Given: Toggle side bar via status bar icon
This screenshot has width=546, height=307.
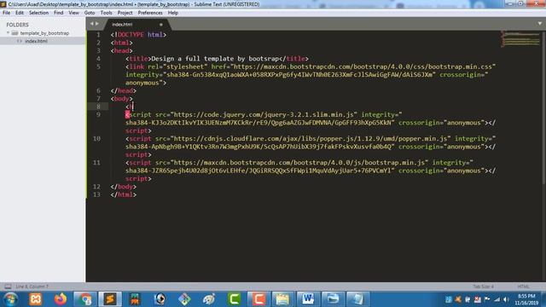Looking at the screenshot, I should coord(8,287).
